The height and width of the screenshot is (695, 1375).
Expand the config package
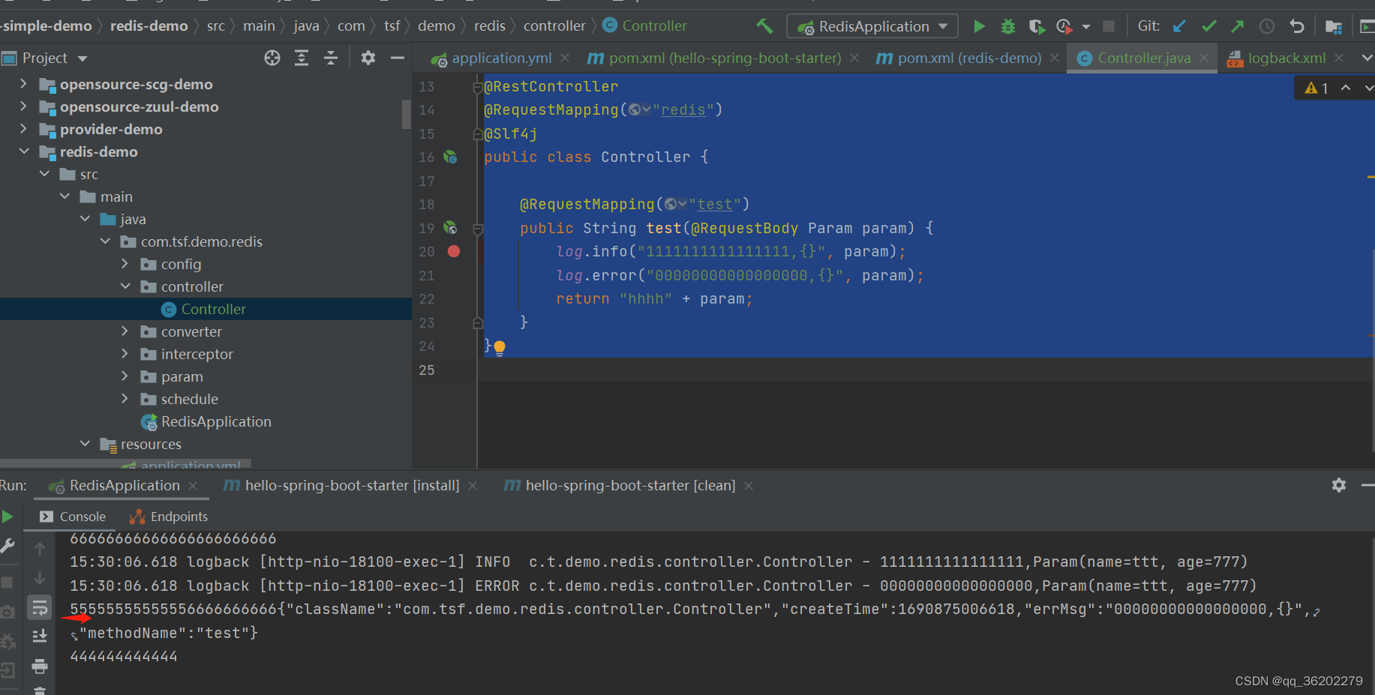coord(125,264)
